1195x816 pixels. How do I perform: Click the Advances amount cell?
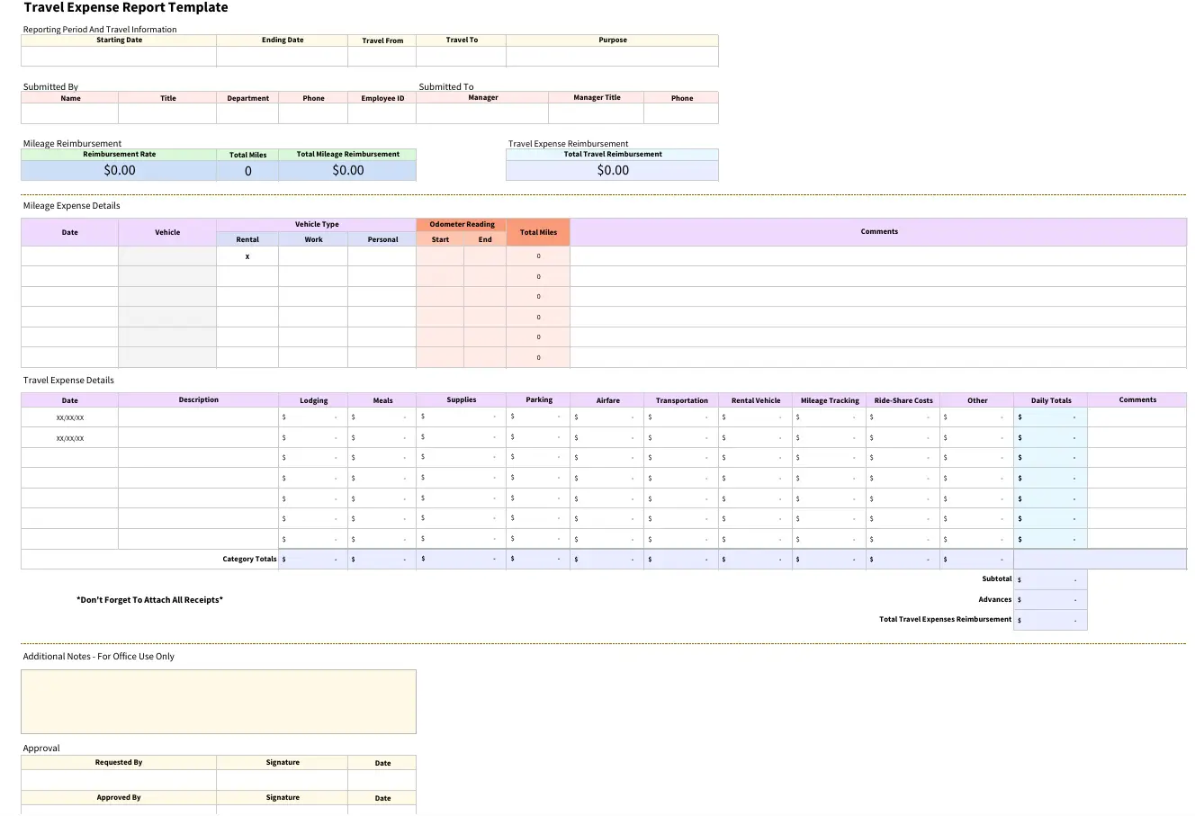1050,599
